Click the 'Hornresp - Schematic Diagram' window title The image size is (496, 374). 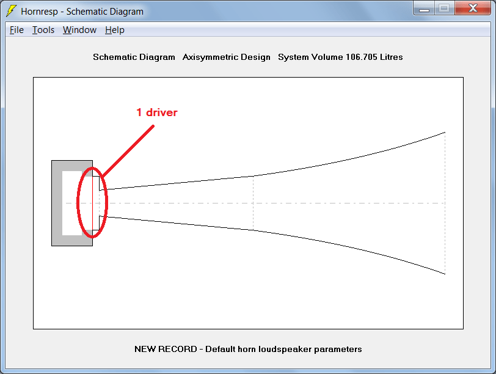tap(82, 12)
